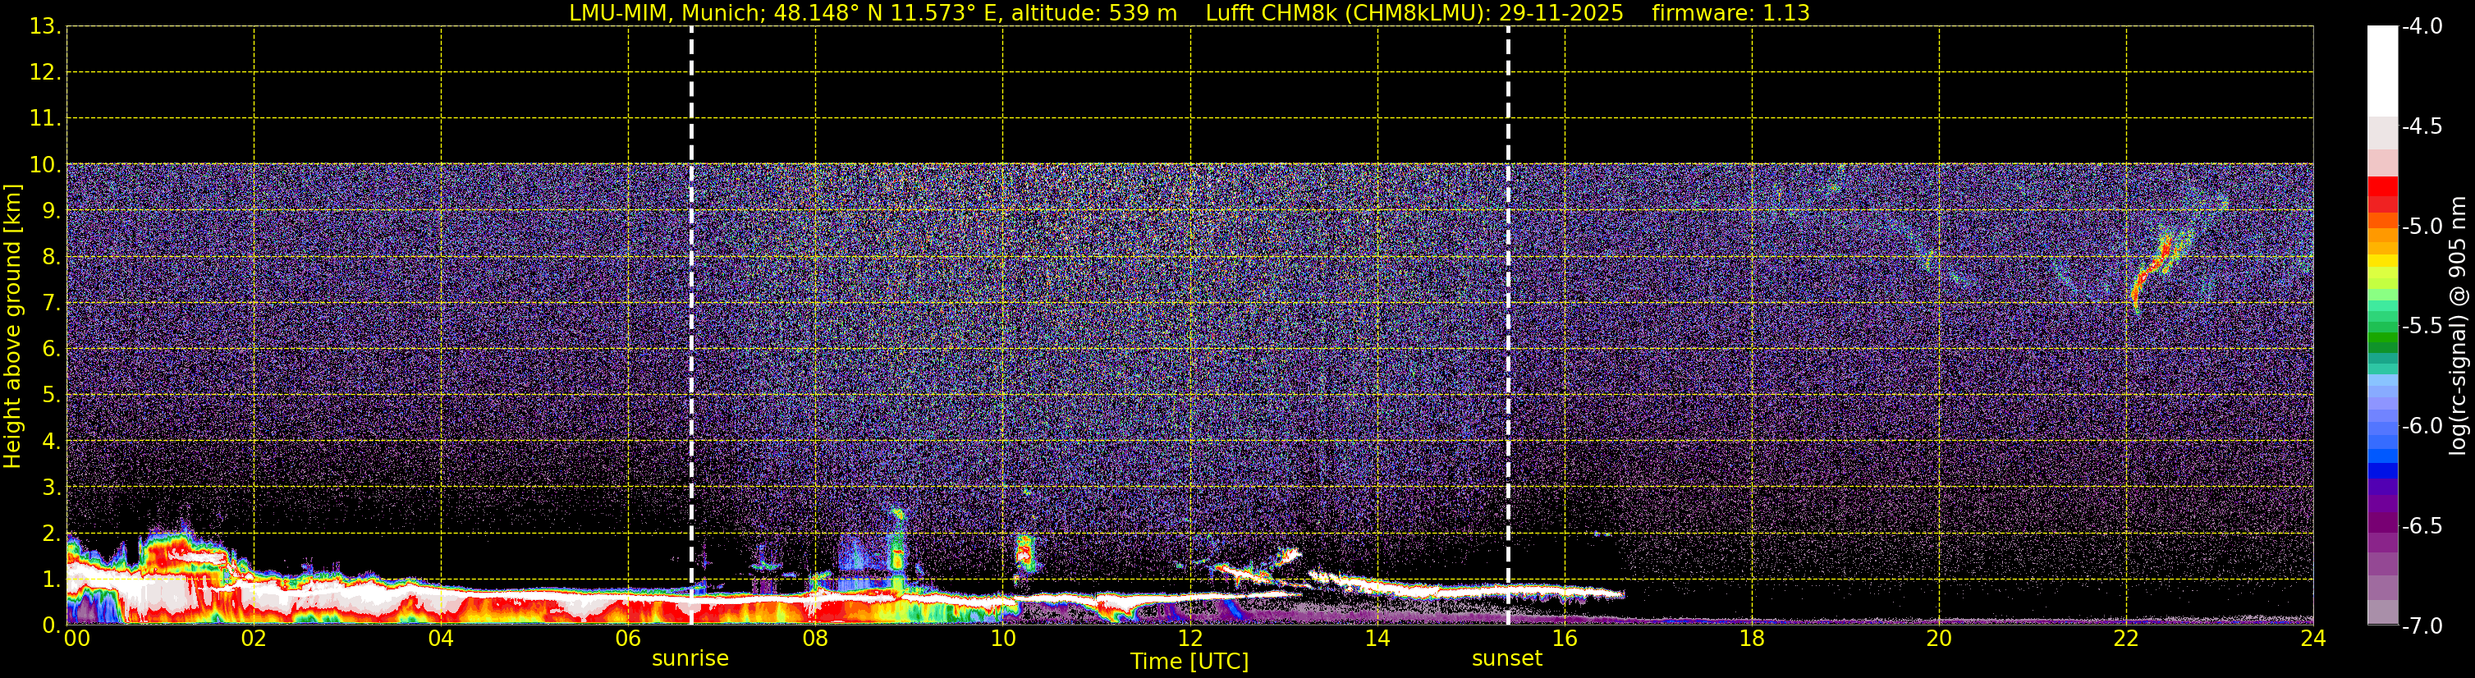Click the time-axis tick label '04'
Screen dimensions: 2475x678
click(441, 639)
